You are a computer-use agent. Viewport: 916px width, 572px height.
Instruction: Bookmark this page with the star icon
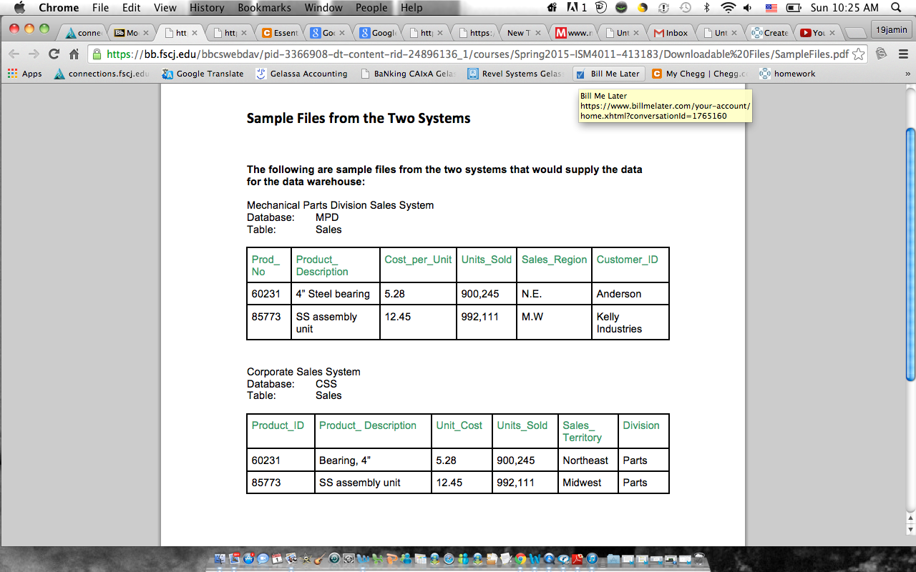click(859, 54)
